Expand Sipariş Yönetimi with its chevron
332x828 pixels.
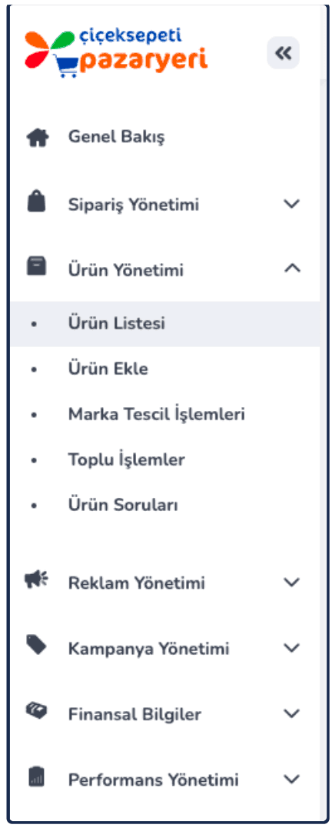click(291, 204)
